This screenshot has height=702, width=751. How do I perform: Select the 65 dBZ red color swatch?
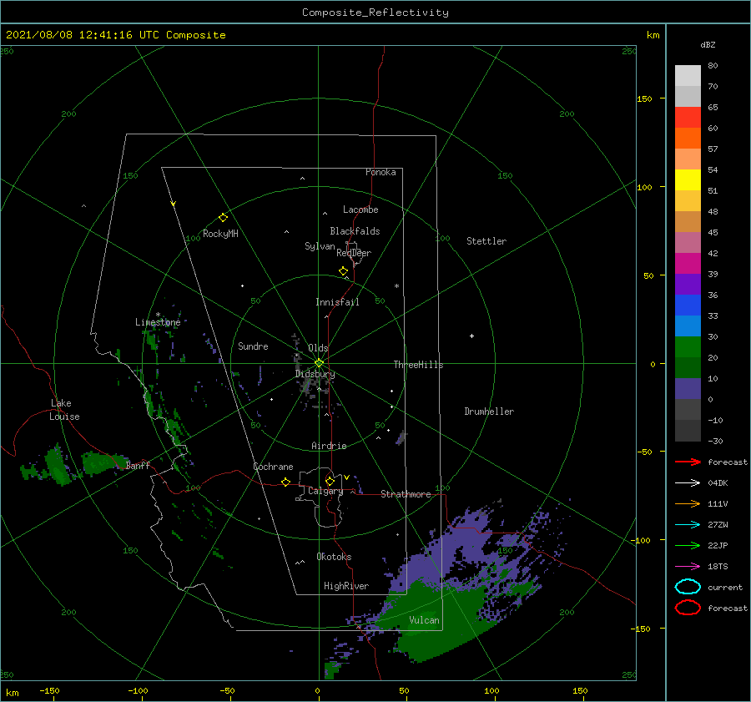688,117
